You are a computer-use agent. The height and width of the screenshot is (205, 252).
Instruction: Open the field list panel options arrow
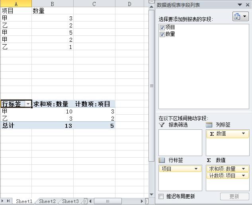click(240, 5)
